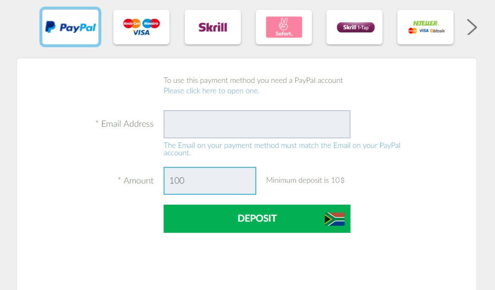
Task: Focus the Amount field showing 100
Action: [210, 181]
